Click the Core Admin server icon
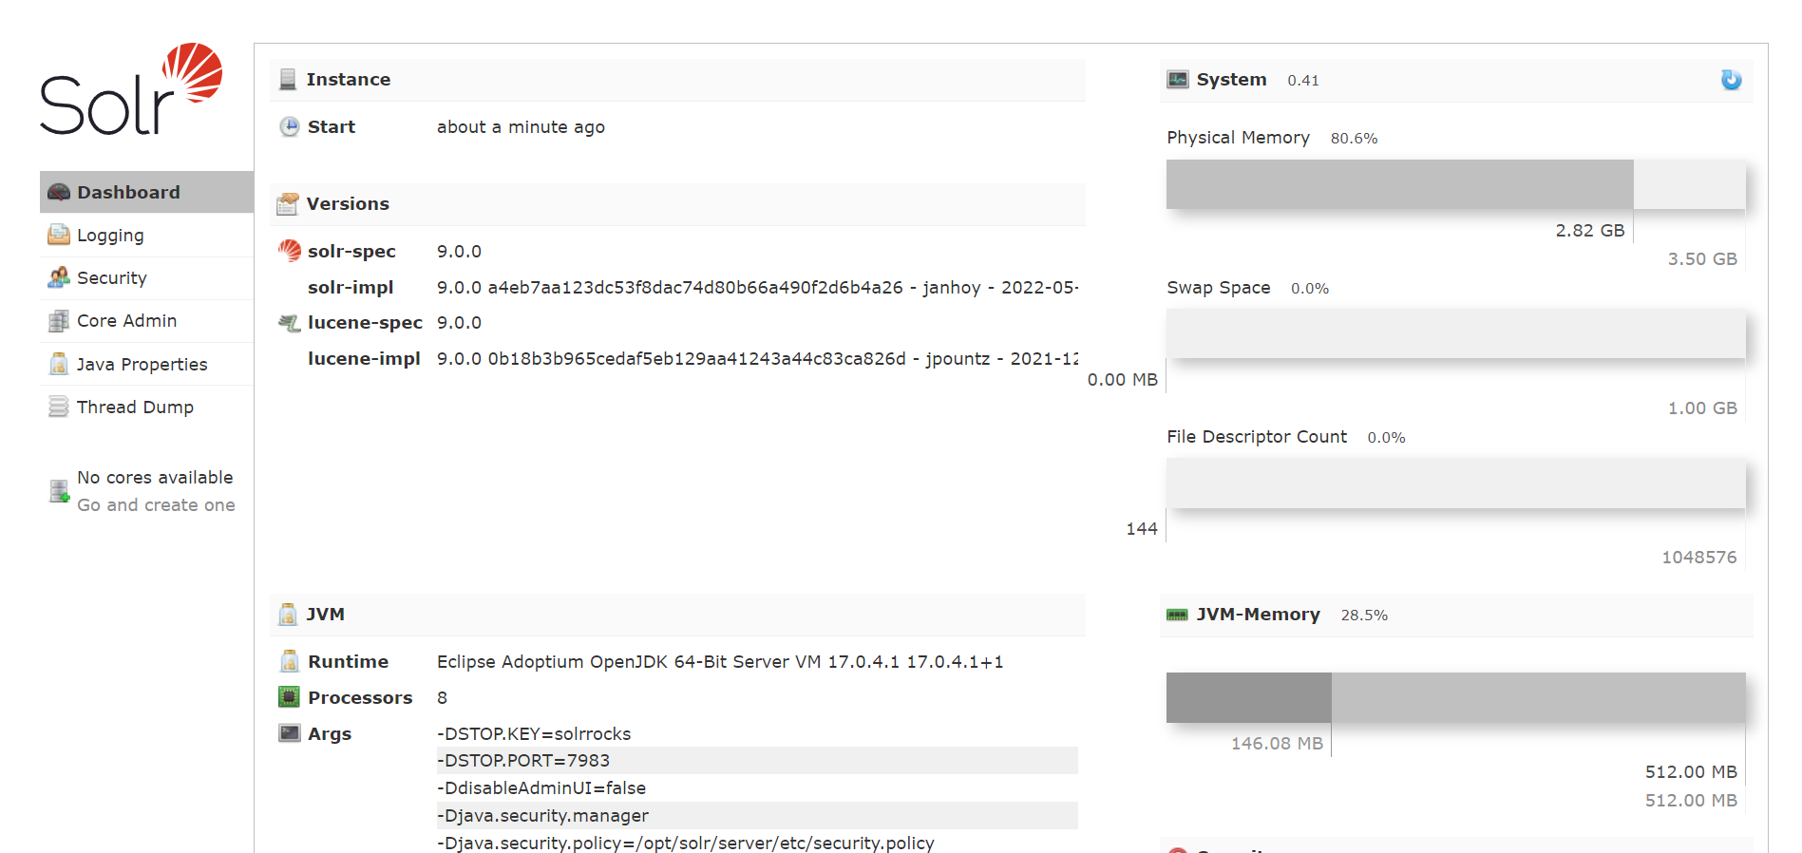1802x853 pixels. pyautogui.click(x=59, y=321)
